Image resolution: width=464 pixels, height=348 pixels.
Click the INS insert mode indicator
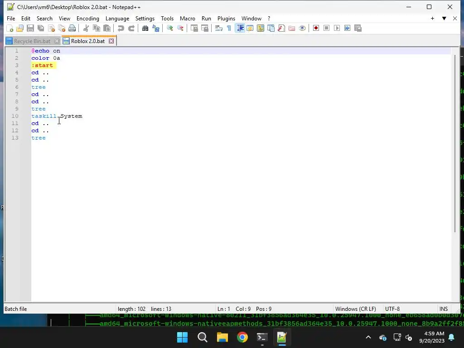[444, 309]
